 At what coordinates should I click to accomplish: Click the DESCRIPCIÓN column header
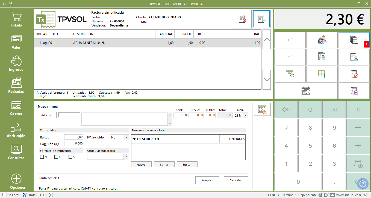(114, 34)
